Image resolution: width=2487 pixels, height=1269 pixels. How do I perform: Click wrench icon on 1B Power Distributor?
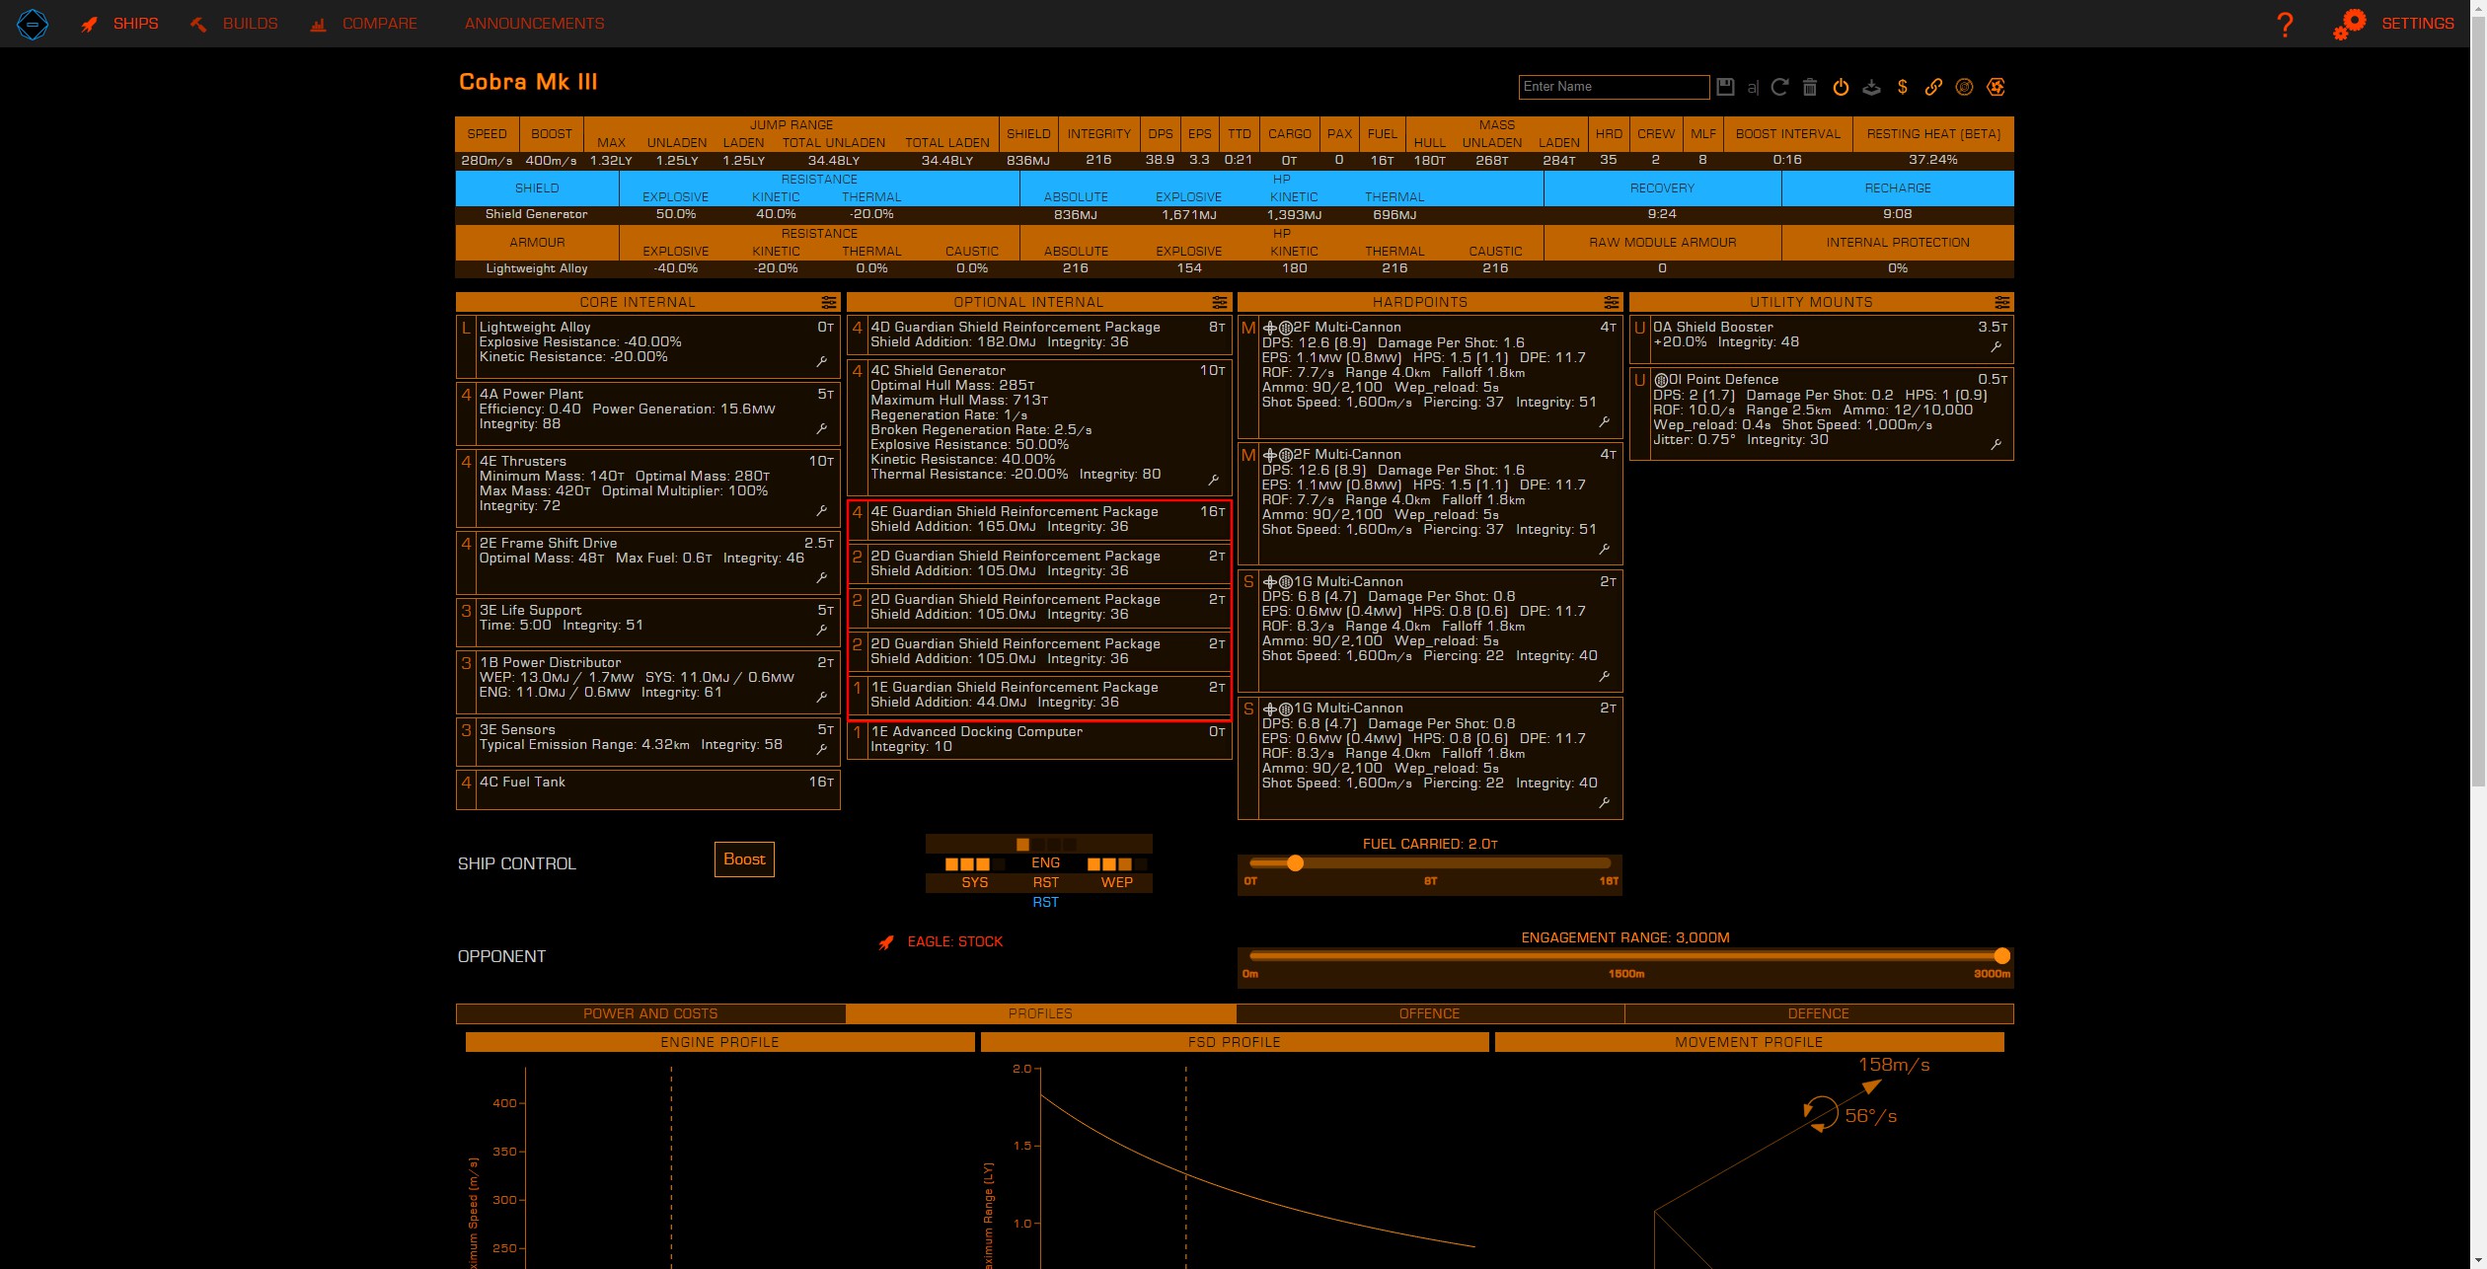pyautogui.click(x=821, y=698)
